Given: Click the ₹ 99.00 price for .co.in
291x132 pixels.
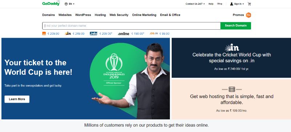Looking at the screenshot, I should click(x=164, y=34).
